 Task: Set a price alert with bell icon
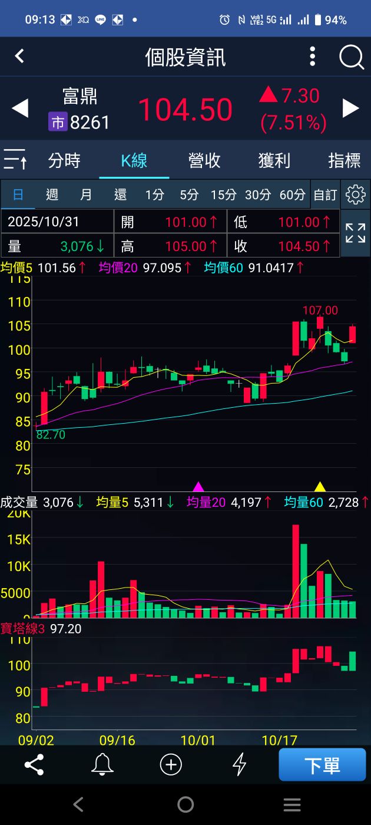[102, 765]
